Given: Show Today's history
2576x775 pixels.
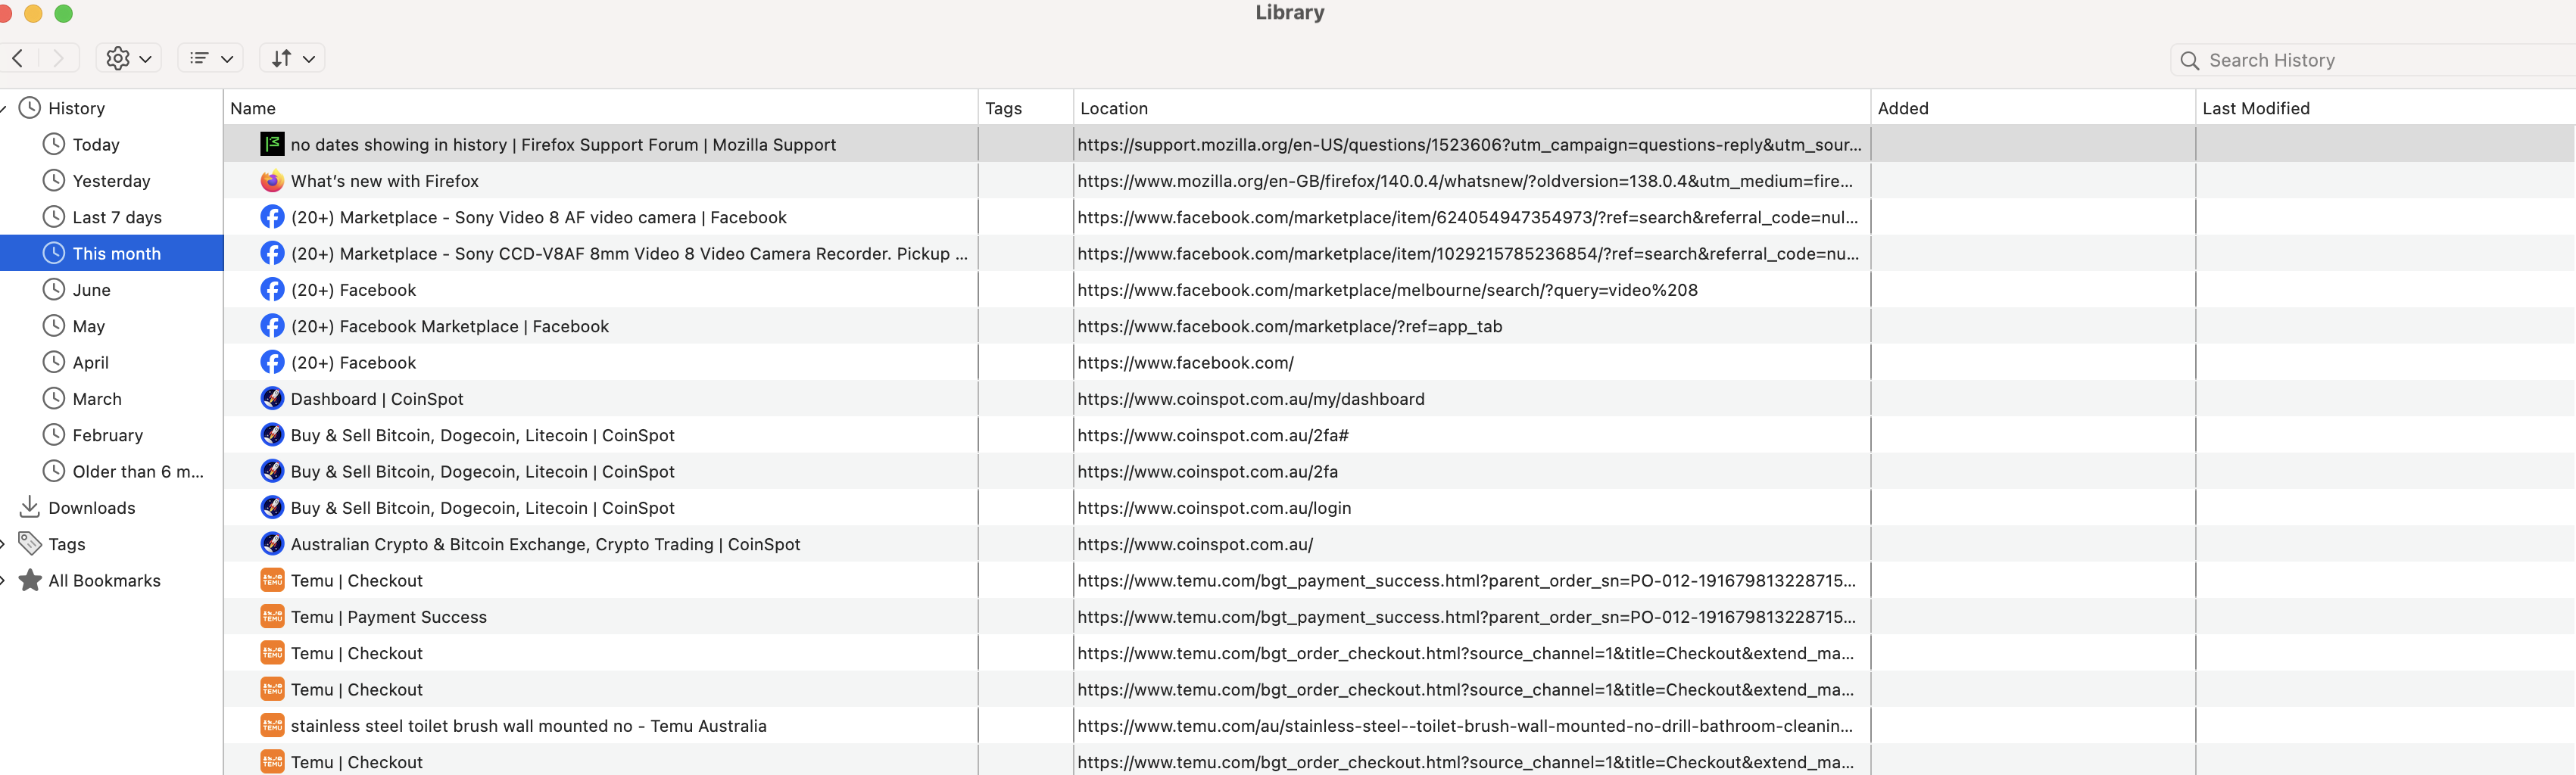Looking at the screenshot, I should [x=96, y=144].
